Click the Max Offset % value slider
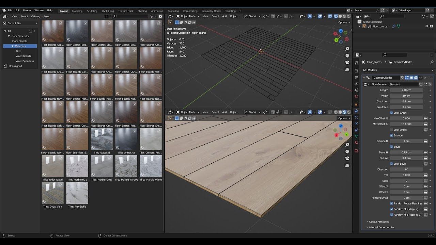 (x=406, y=124)
